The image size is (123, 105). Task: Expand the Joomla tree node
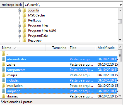19,11
